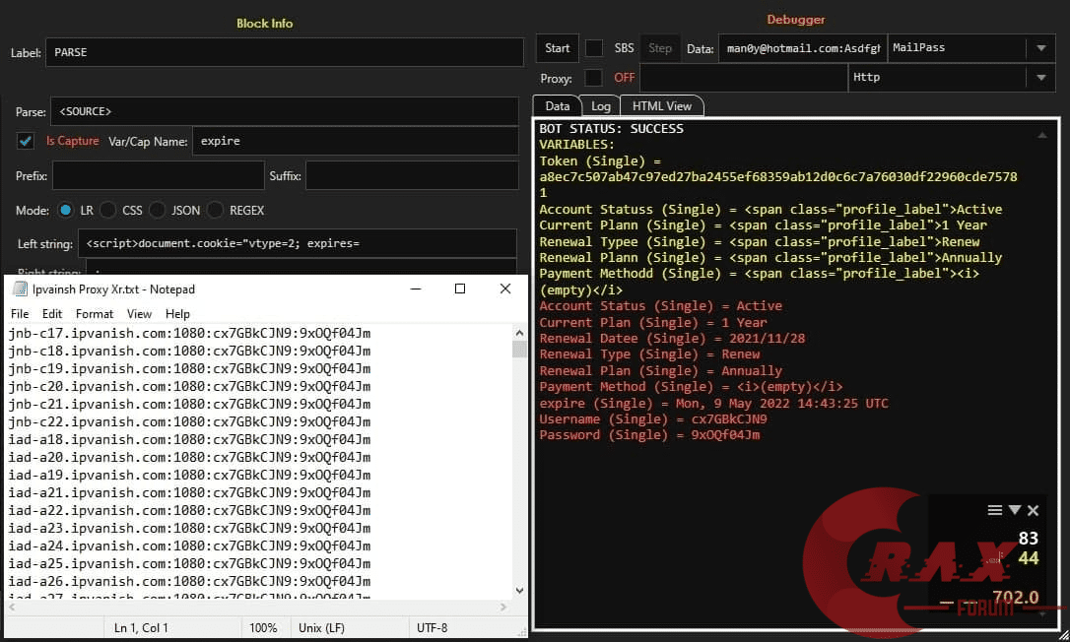This screenshot has width=1070, height=642.
Task: Click the hamburger menu icon on overlay widget
Action: coord(995,510)
